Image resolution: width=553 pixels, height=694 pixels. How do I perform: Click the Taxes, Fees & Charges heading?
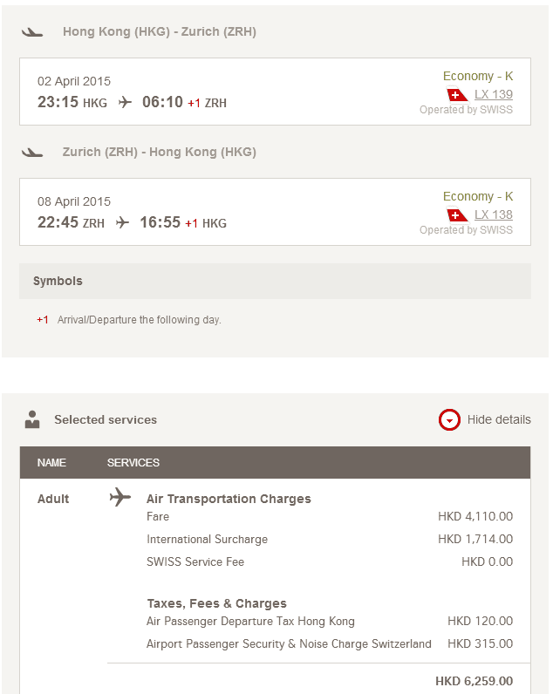[x=216, y=603]
